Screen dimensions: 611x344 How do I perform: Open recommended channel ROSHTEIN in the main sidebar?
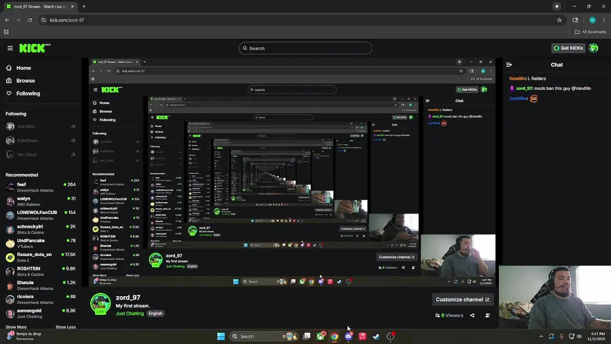41,271
